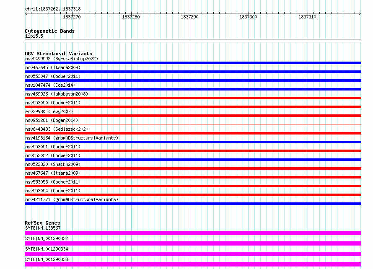Click the esv29980 (Levy2007) label
The image size is (373, 269).
tap(49, 111)
